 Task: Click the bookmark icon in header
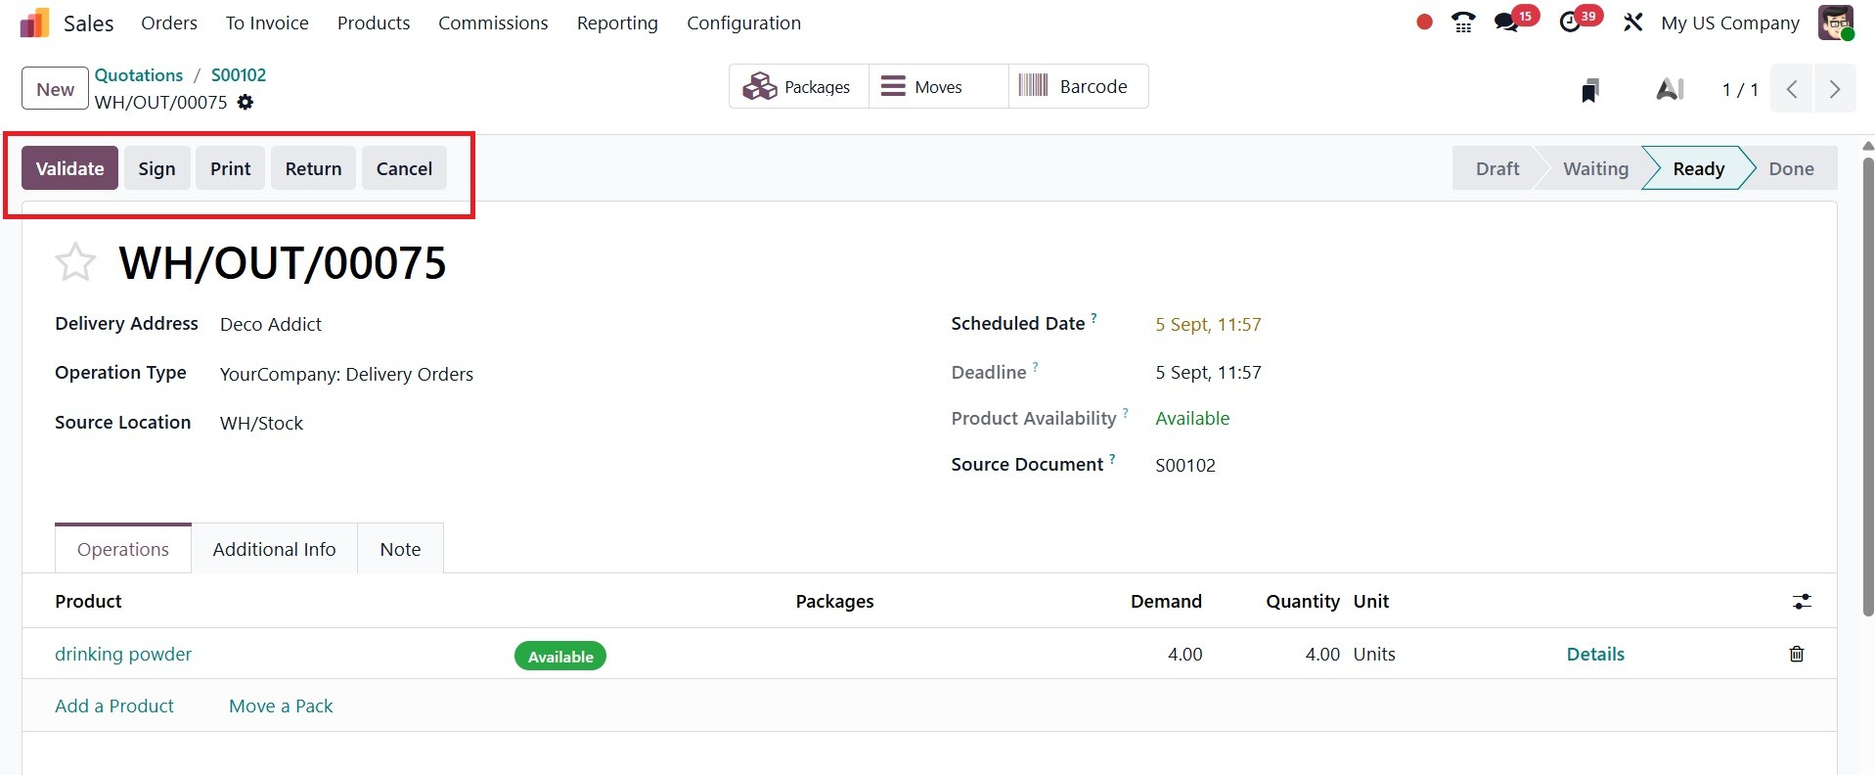[1590, 90]
